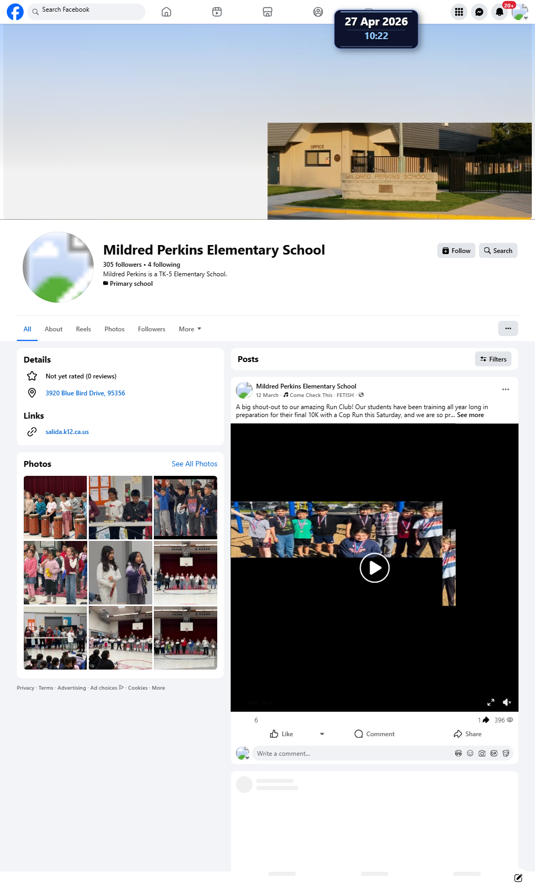Comment on the post

tap(374, 734)
